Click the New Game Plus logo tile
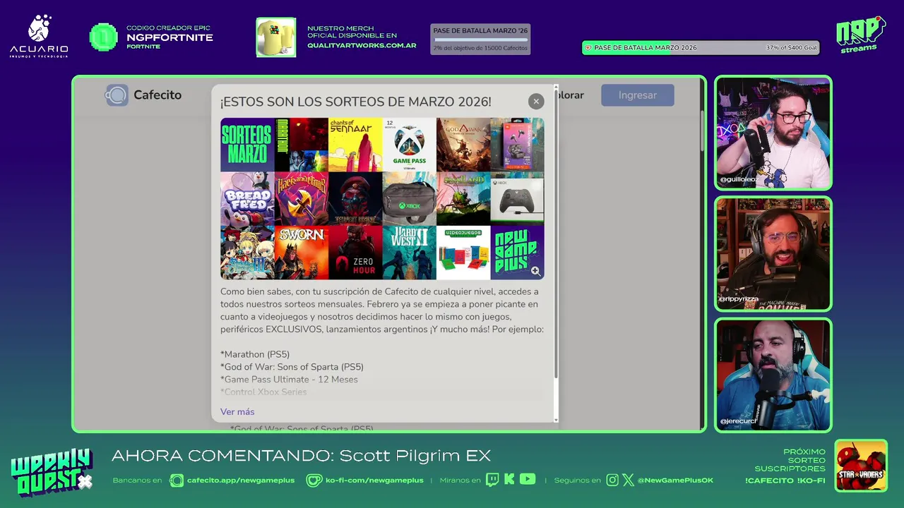 517,253
